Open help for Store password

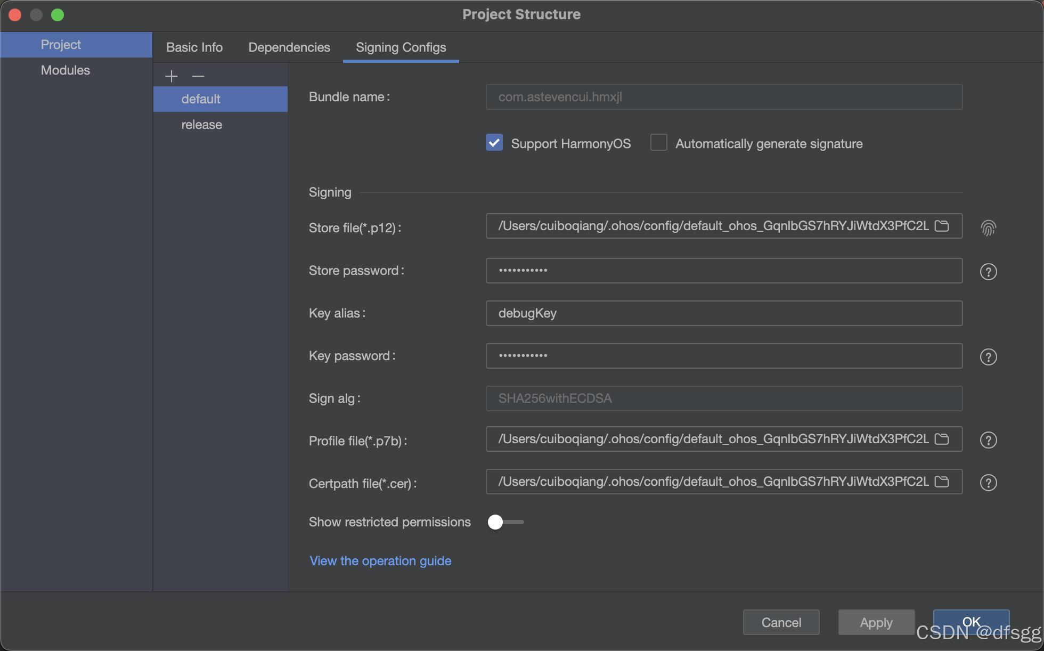(x=988, y=272)
